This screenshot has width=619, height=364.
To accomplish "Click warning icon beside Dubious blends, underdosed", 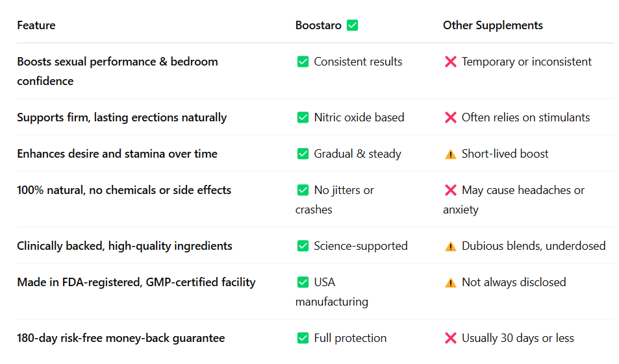I will click(450, 246).
